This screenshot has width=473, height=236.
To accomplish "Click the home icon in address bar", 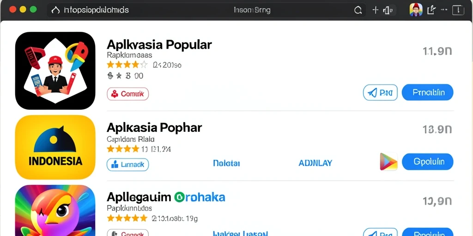I will (x=55, y=10).
